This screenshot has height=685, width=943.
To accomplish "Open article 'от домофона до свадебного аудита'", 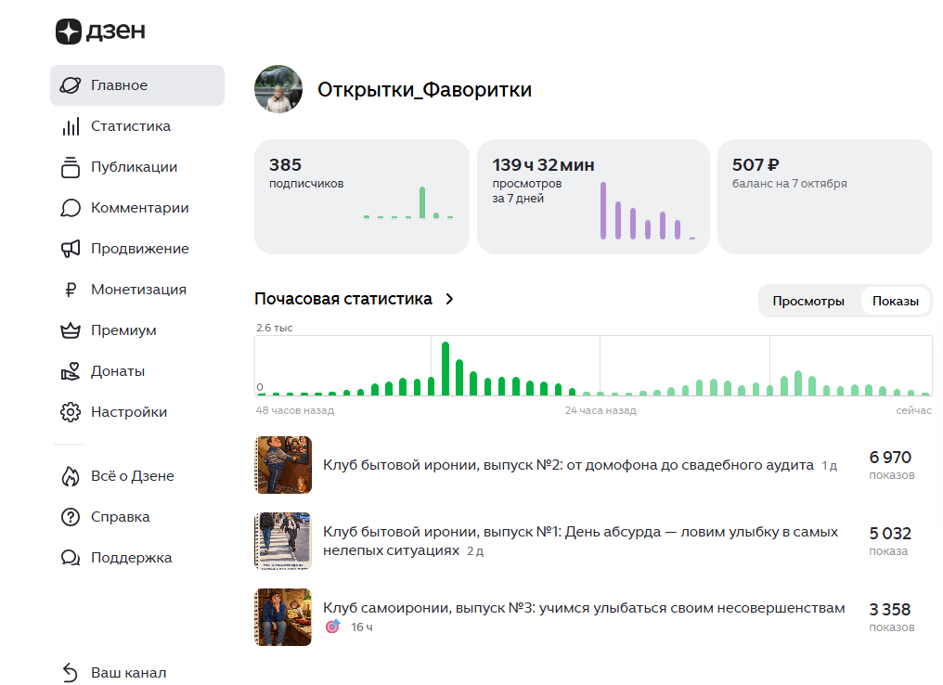I will (x=568, y=465).
